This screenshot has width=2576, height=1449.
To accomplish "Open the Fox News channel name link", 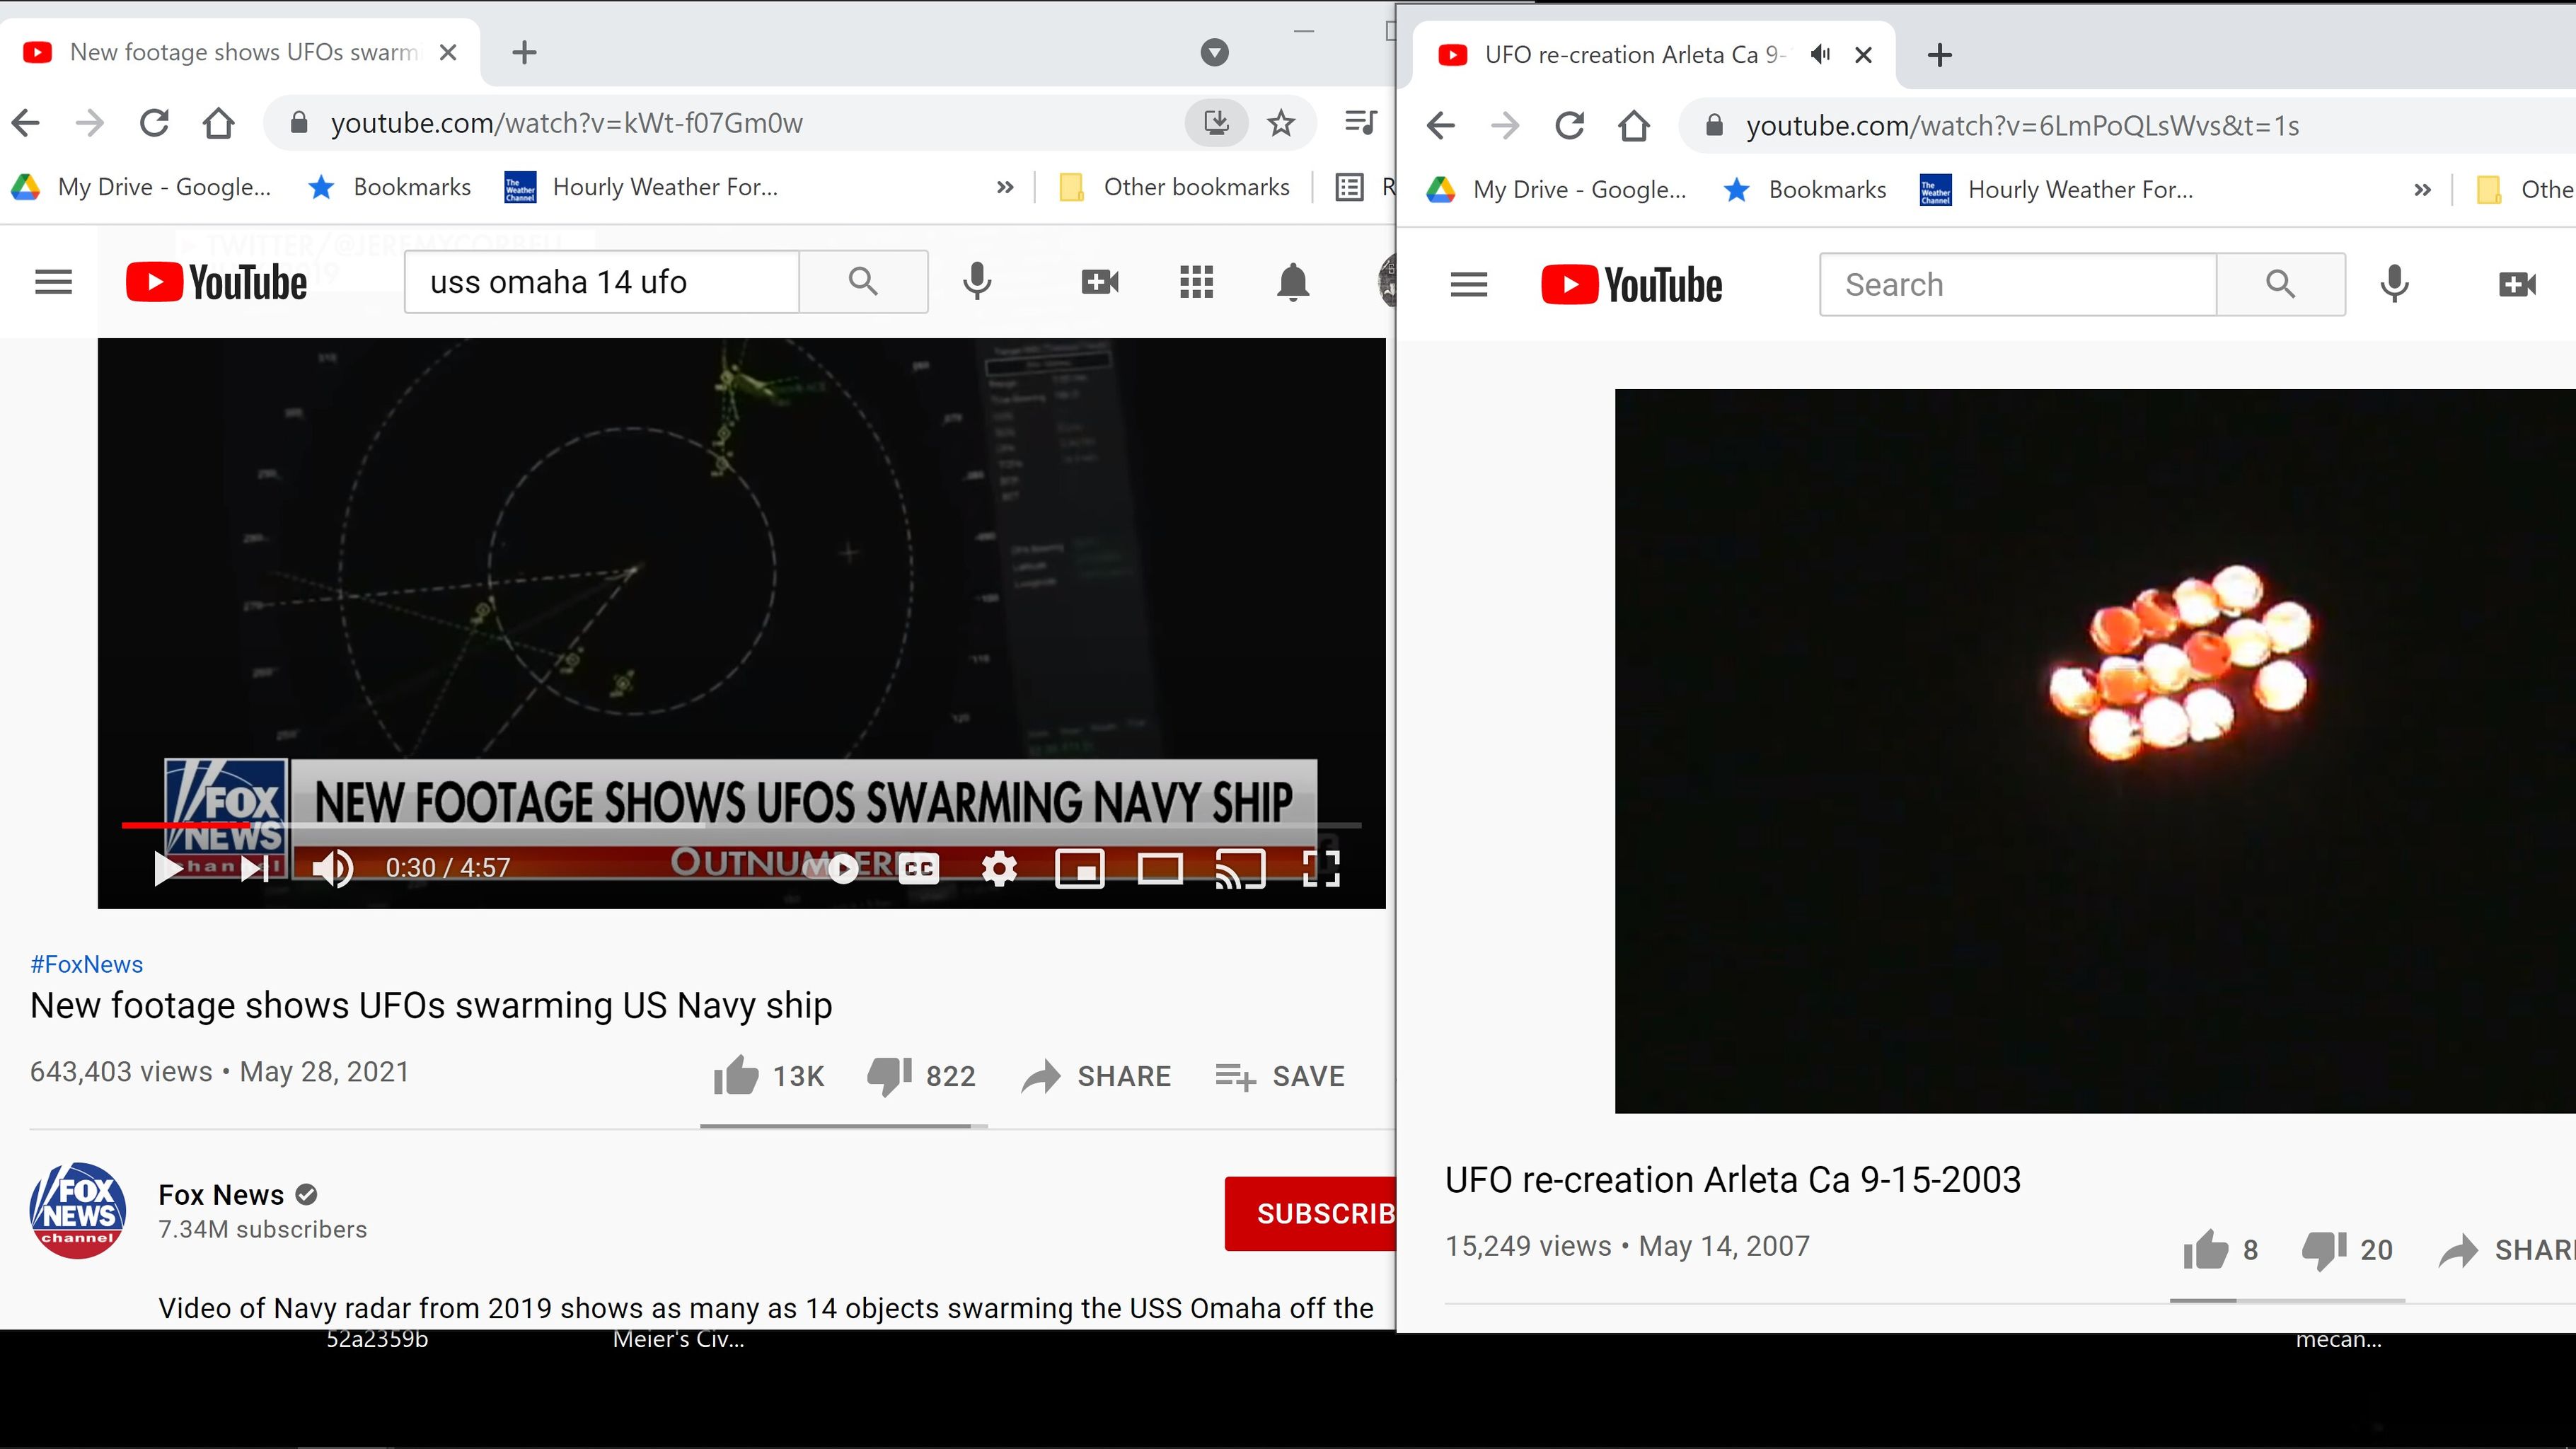I will [x=221, y=1195].
